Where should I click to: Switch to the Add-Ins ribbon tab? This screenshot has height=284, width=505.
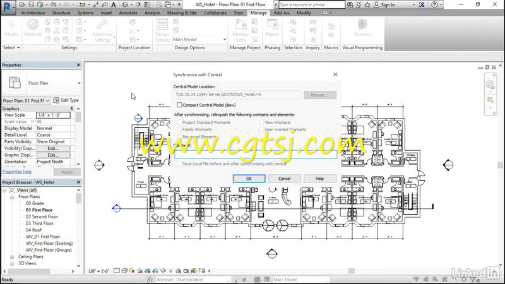pos(282,13)
